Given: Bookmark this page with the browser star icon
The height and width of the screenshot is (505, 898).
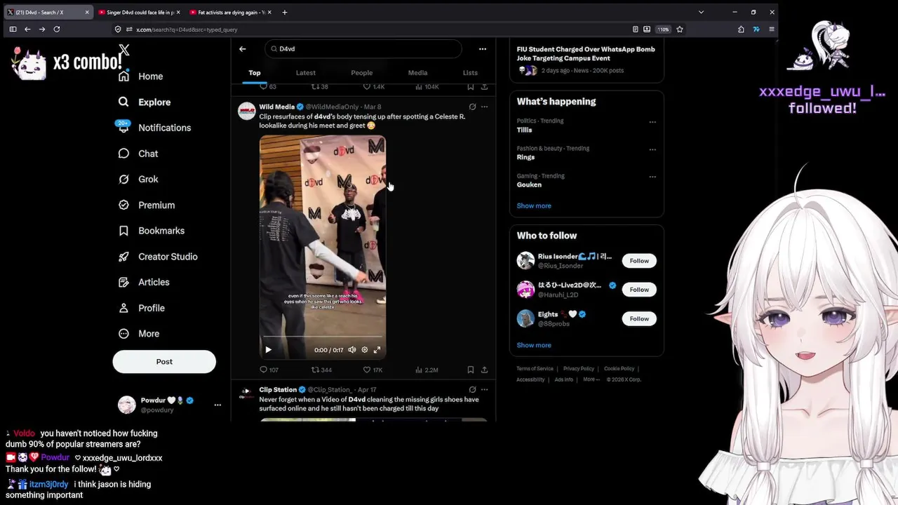Looking at the screenshot, I should [680, 29].
